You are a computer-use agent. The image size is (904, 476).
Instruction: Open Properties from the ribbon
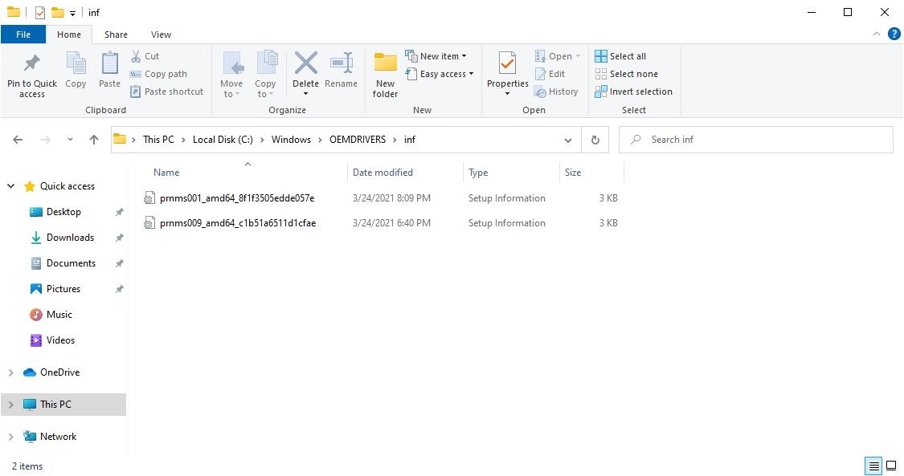click(x=507, y=64)
